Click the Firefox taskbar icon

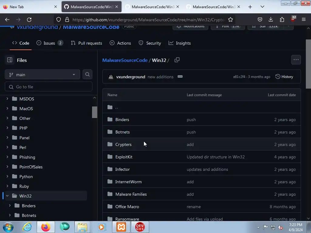[46, 227]
